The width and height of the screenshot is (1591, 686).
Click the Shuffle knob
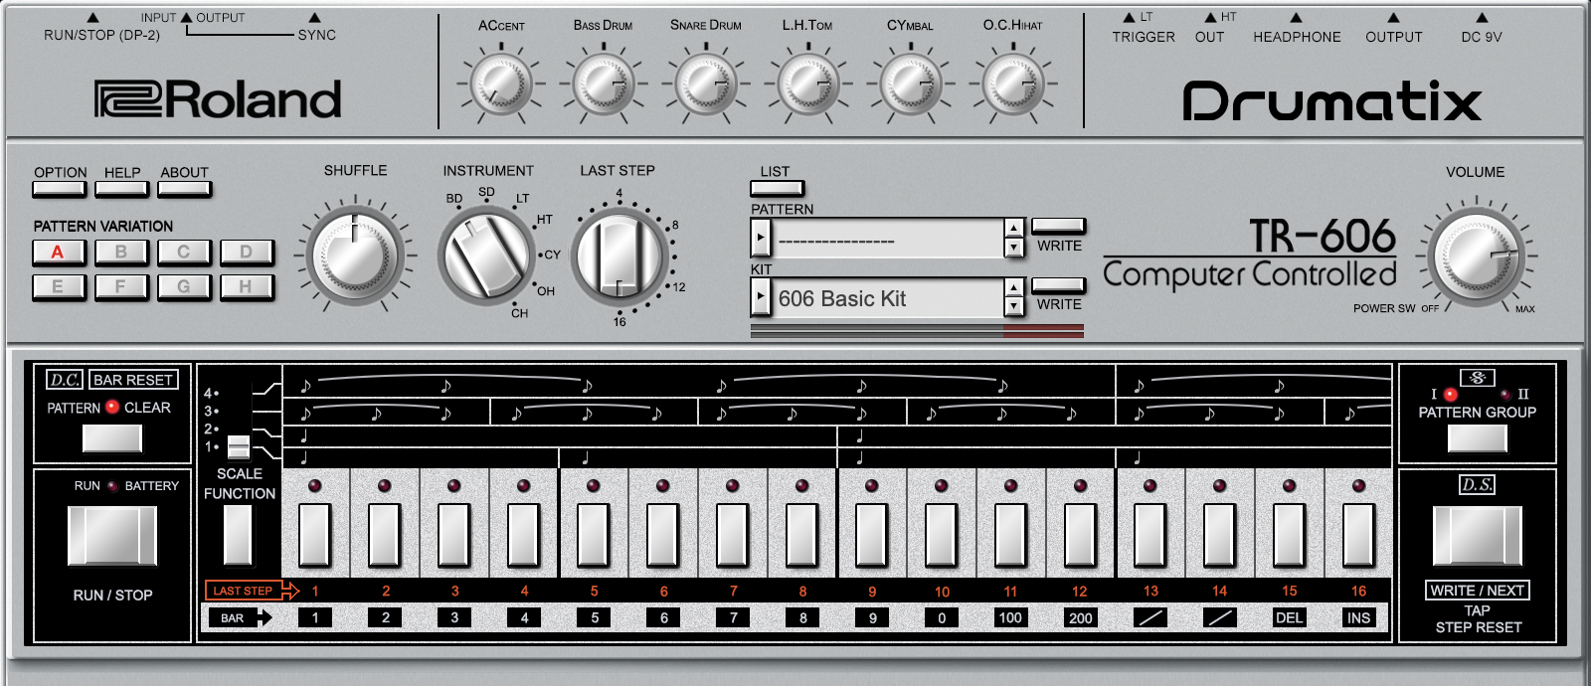[355, 256]
